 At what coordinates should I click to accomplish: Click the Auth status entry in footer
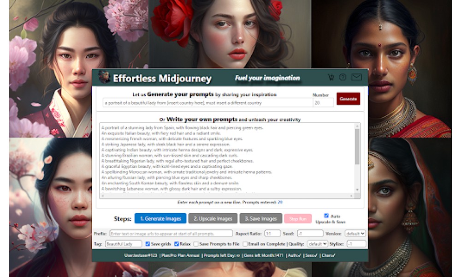294,255
